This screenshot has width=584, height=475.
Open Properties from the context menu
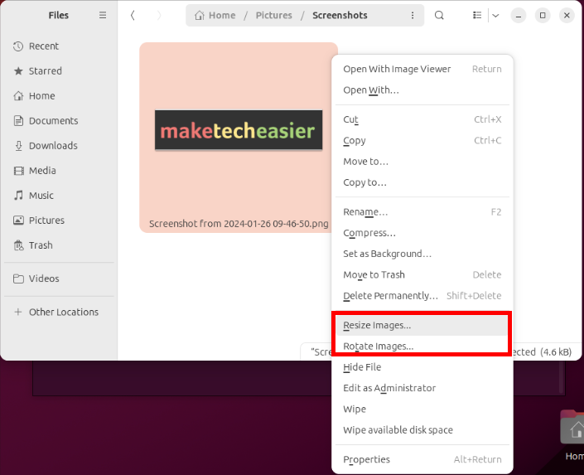[422, 459]
